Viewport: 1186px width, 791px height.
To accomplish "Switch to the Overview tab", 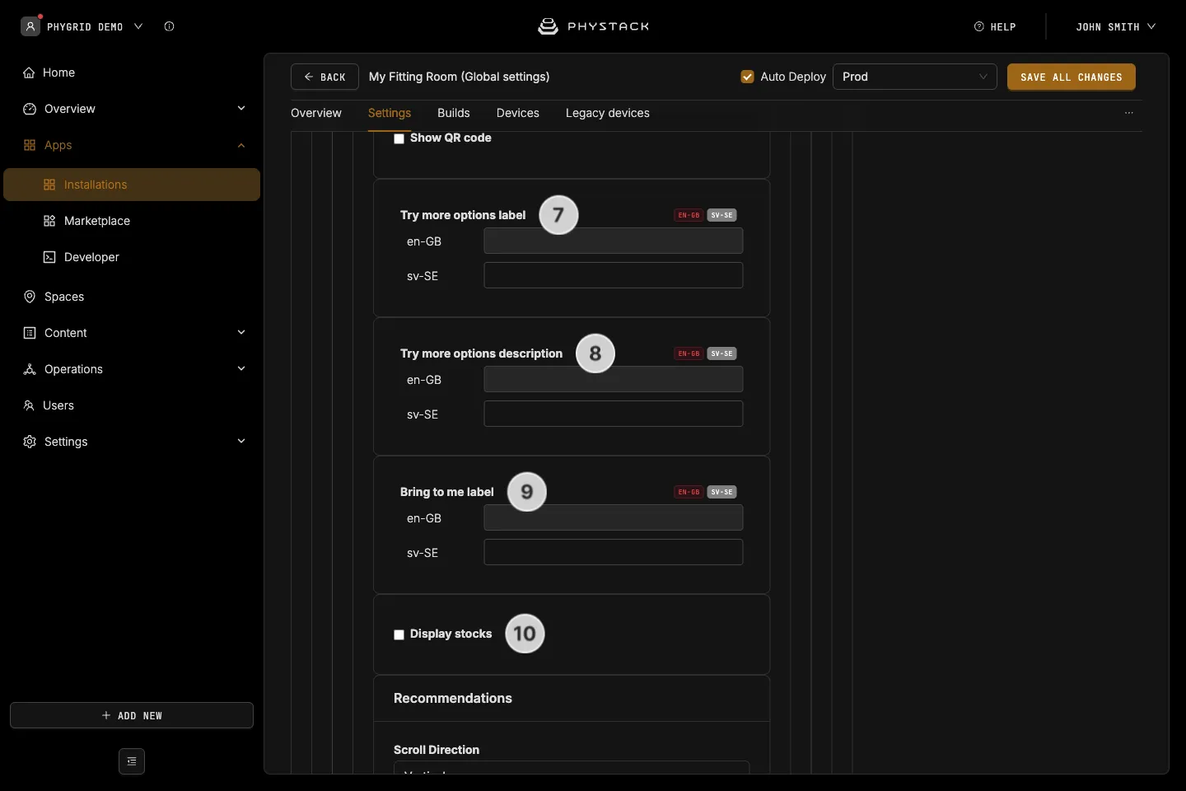I will click(x=316, y=113).
